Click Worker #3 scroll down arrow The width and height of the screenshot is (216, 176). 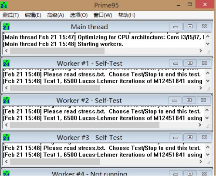[208, 155]
